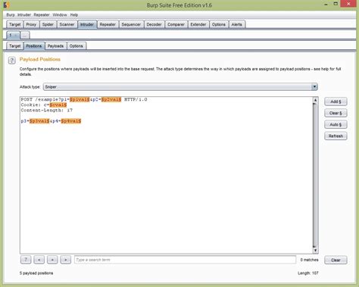Switch to the Scanner tab
Image resolution: width=359 pixels, height=287 pixels.
pyautogui.click(x=67, y=24)
